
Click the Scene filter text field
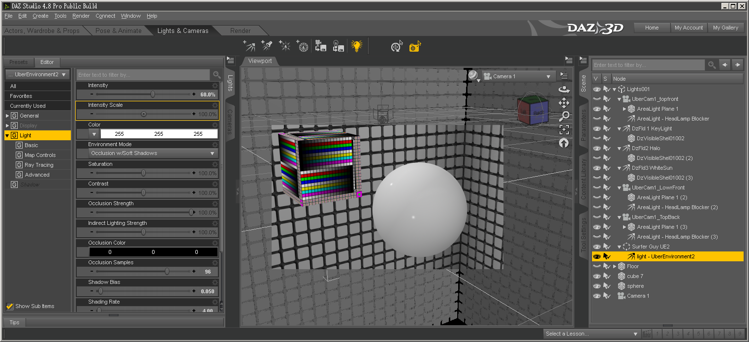click(x=648, y=65)
